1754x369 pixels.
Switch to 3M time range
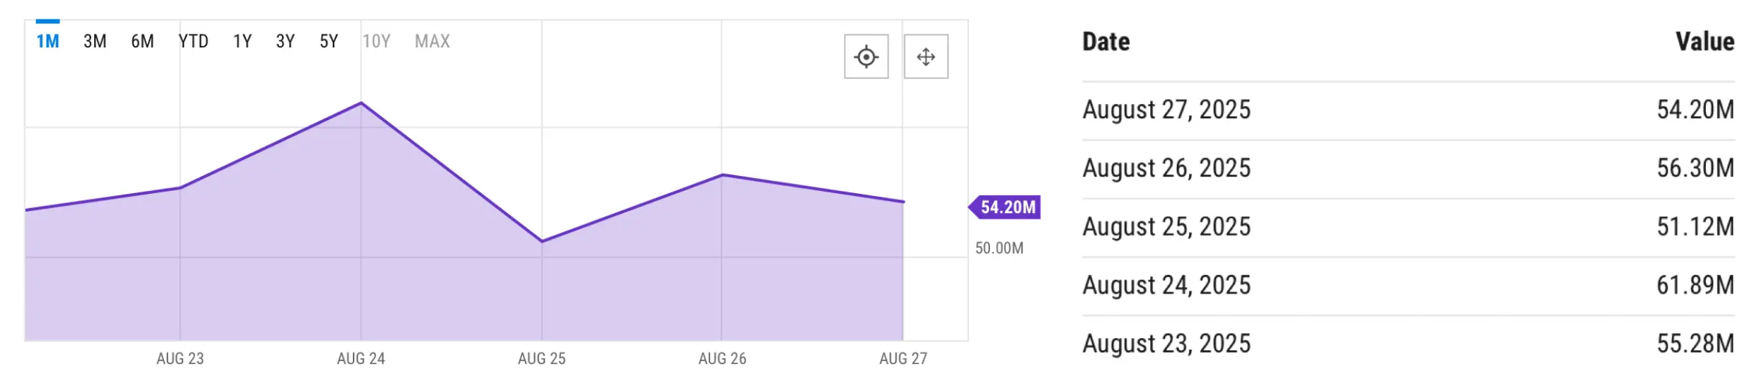pos(95,41)
